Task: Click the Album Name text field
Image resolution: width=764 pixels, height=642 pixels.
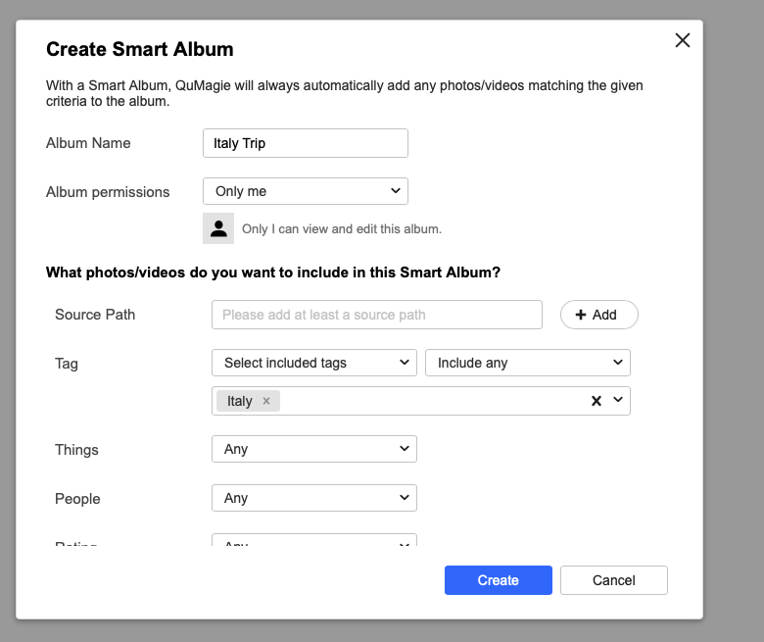Action: pyautogui.click(x=305, y=143)
